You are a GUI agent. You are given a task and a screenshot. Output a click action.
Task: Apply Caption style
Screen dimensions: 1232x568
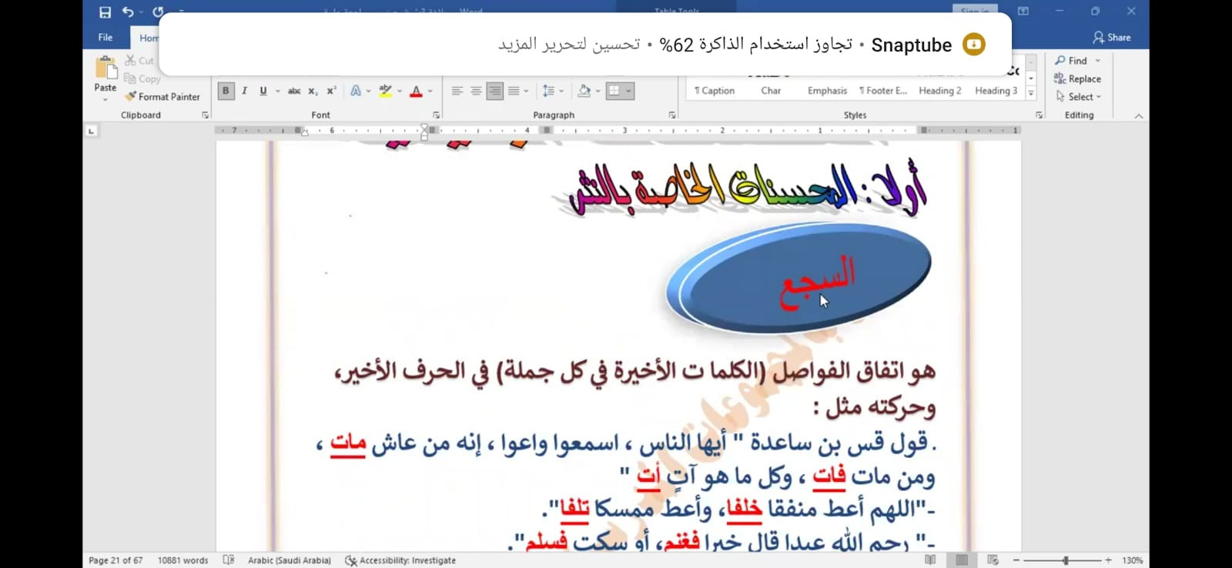(715, 90)
